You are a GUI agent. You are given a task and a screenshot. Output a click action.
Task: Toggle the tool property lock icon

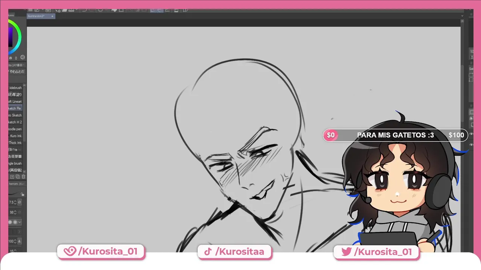pyautogui.click(x=23, y=194)
